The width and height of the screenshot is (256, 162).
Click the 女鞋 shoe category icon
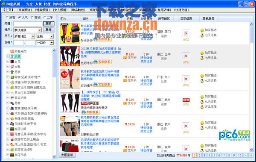(12, 67)
